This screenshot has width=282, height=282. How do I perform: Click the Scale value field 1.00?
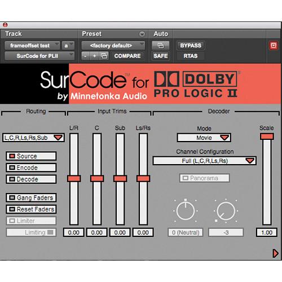click(x=267, y=232)
